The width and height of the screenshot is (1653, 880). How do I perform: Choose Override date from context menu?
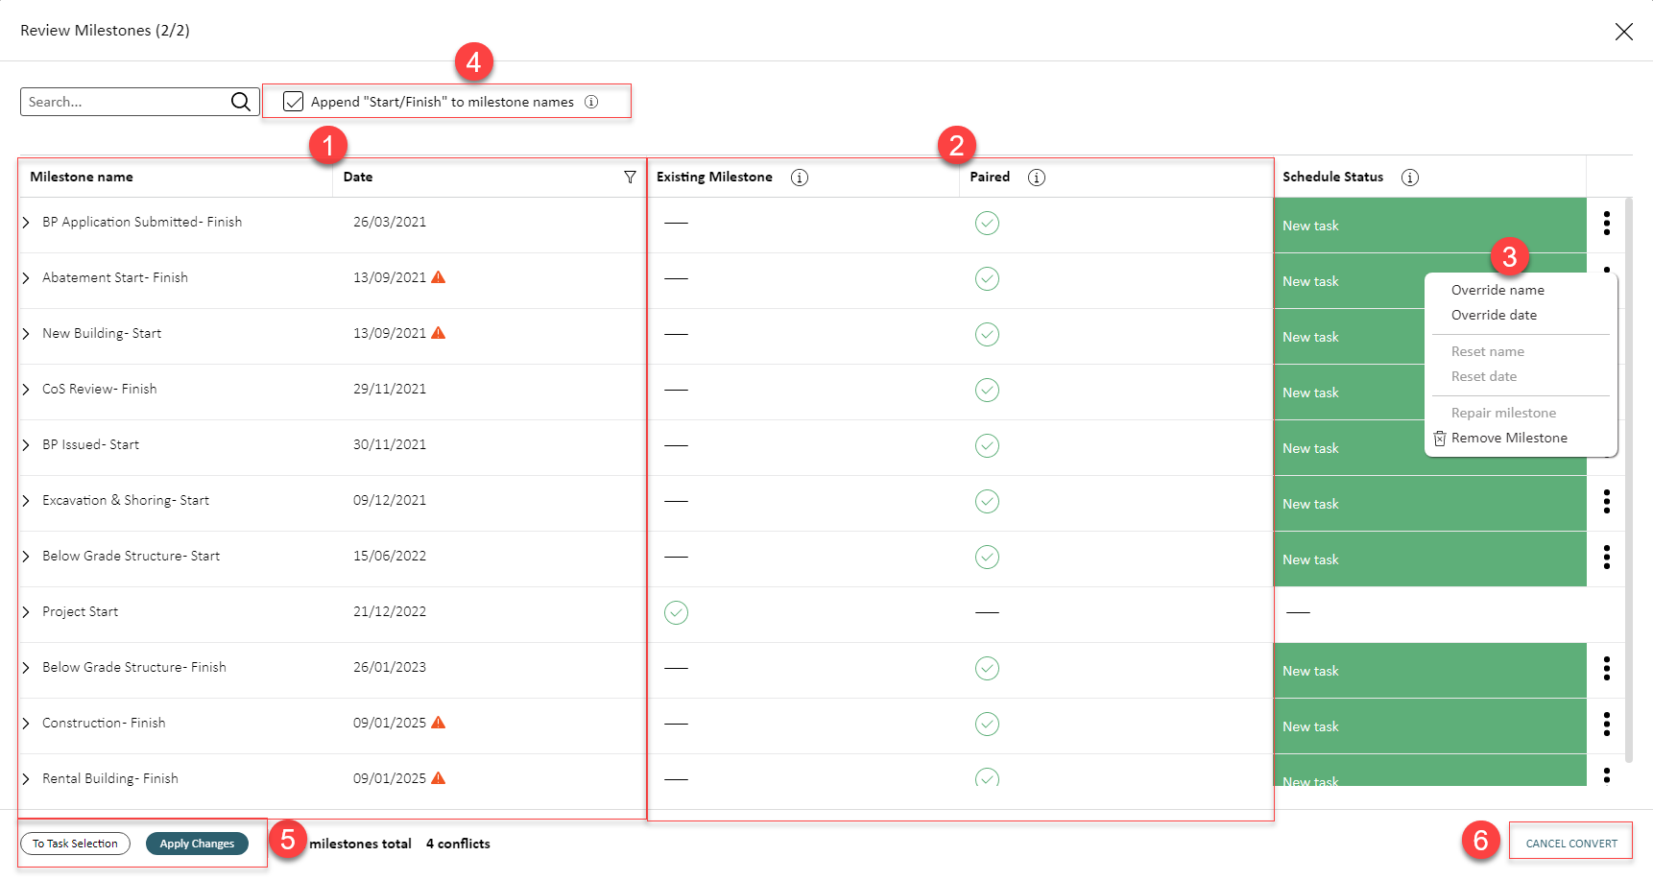click(x=1494, y=315)
